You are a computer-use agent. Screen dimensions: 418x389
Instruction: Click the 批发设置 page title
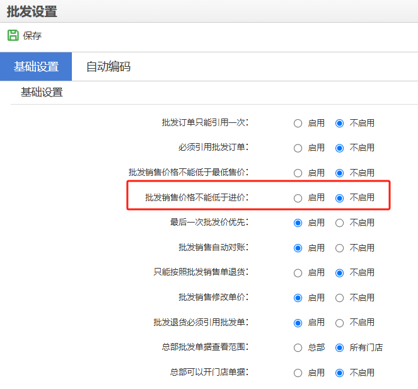click(x=32, y=11)
